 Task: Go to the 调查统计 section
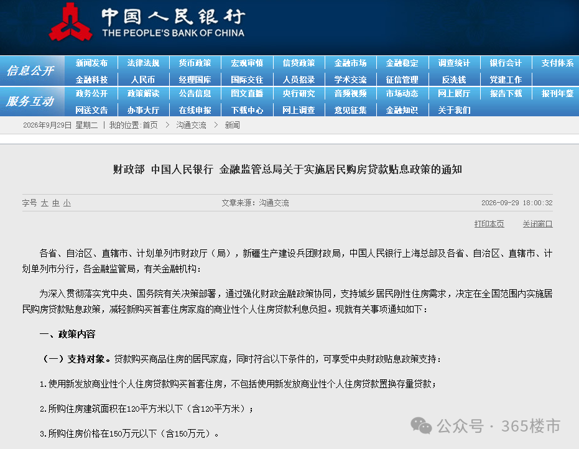point(454,63)
